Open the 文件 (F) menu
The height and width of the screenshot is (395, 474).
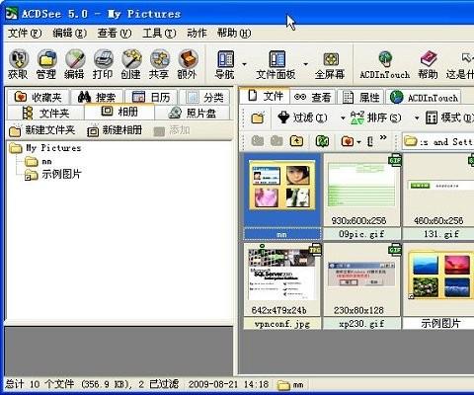(x=25, y=33)
